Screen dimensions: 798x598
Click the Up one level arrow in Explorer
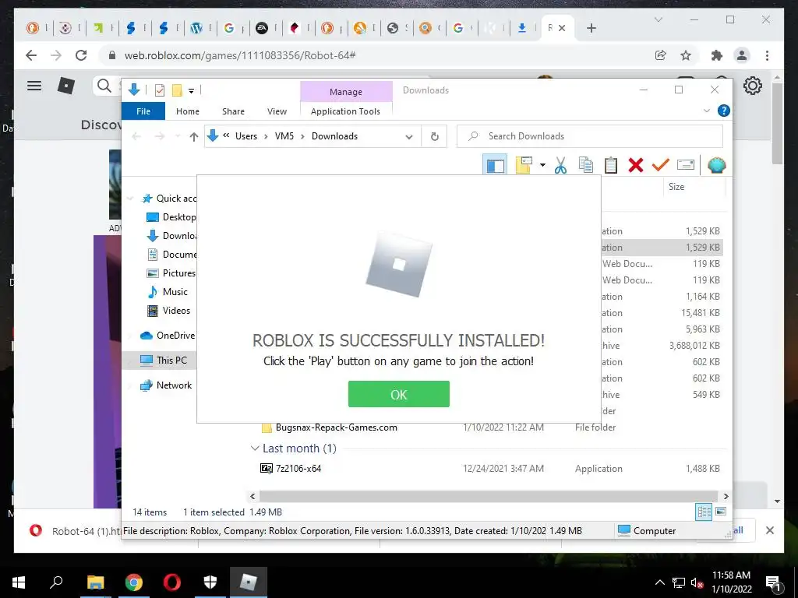coord(193,136)
